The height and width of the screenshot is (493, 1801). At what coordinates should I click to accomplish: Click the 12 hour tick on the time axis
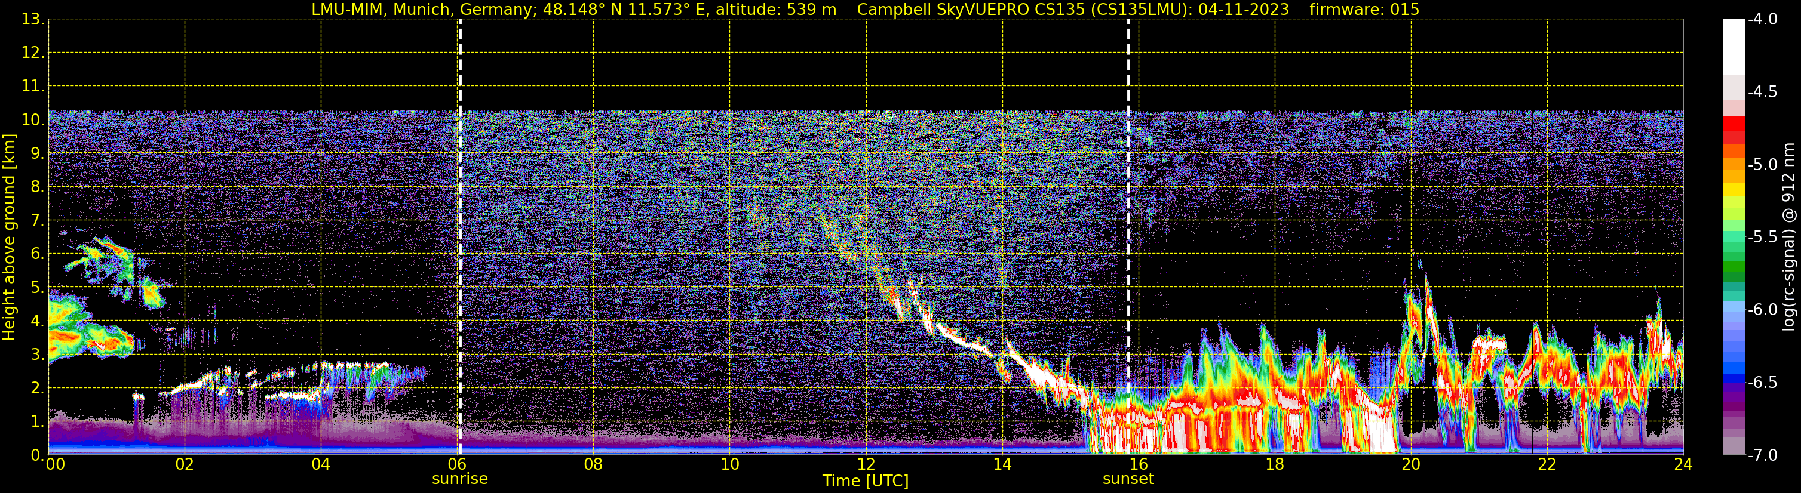coord(866,464)
